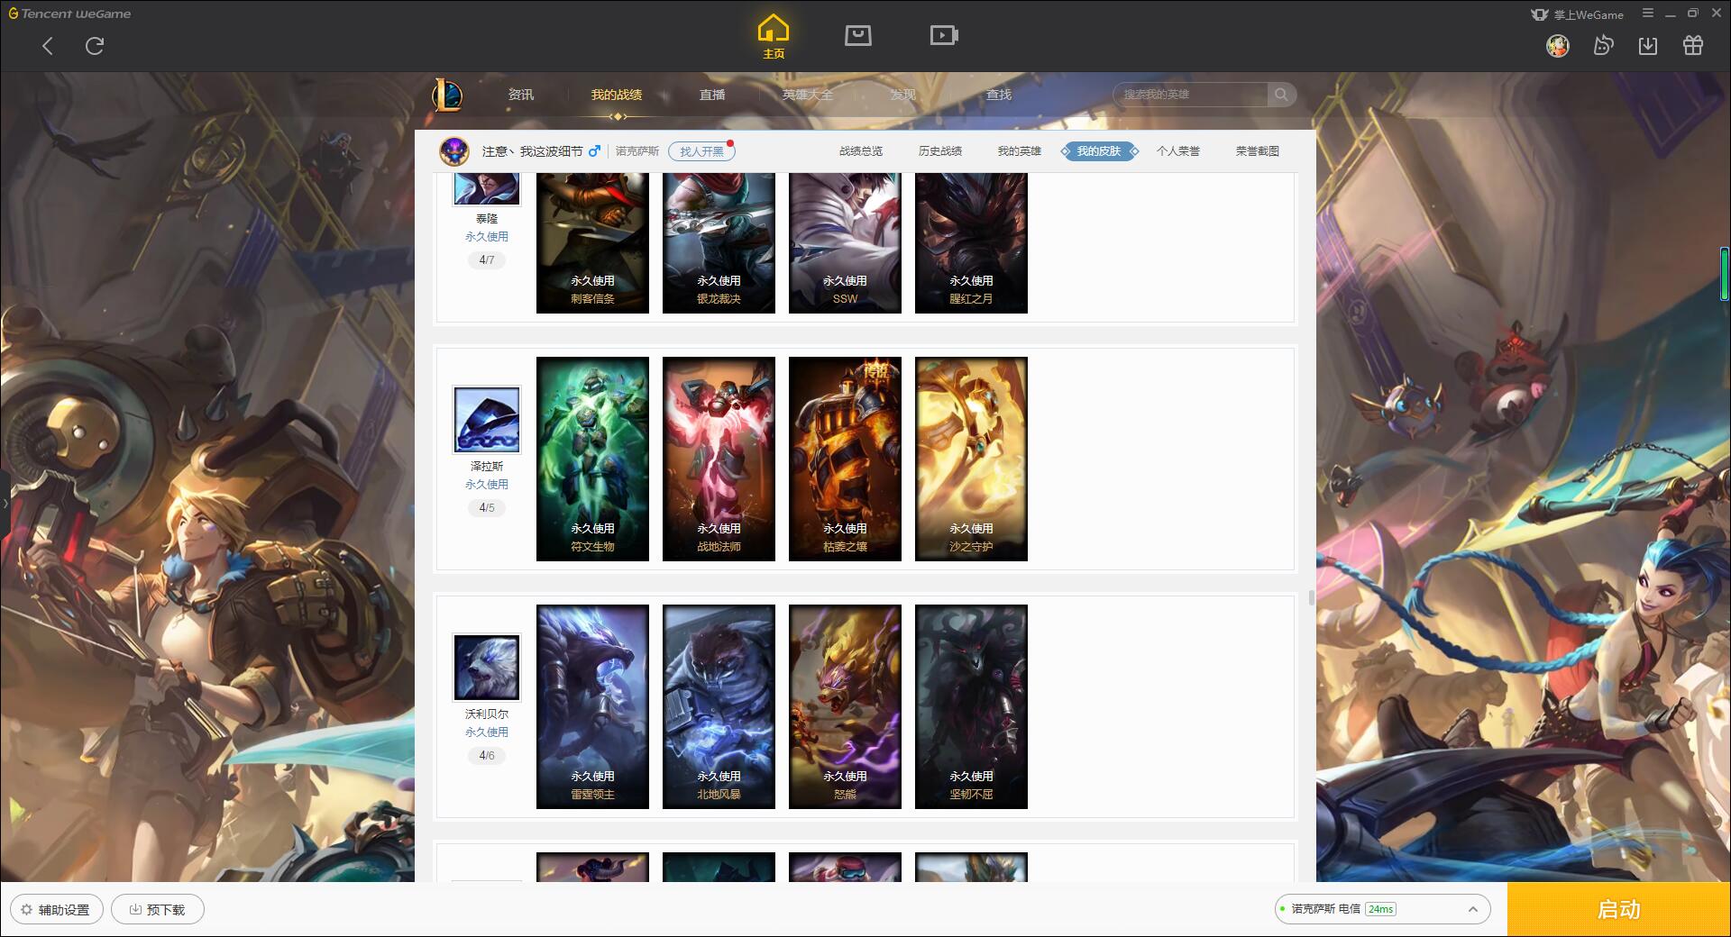The width and height of the screenshot is (1731, 937).
Task: Open the 我的战绩 tab
Action: [617, 95]
